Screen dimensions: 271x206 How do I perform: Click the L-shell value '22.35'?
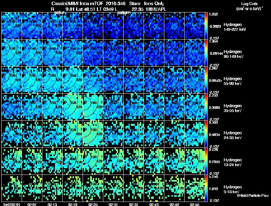point(138,9)
